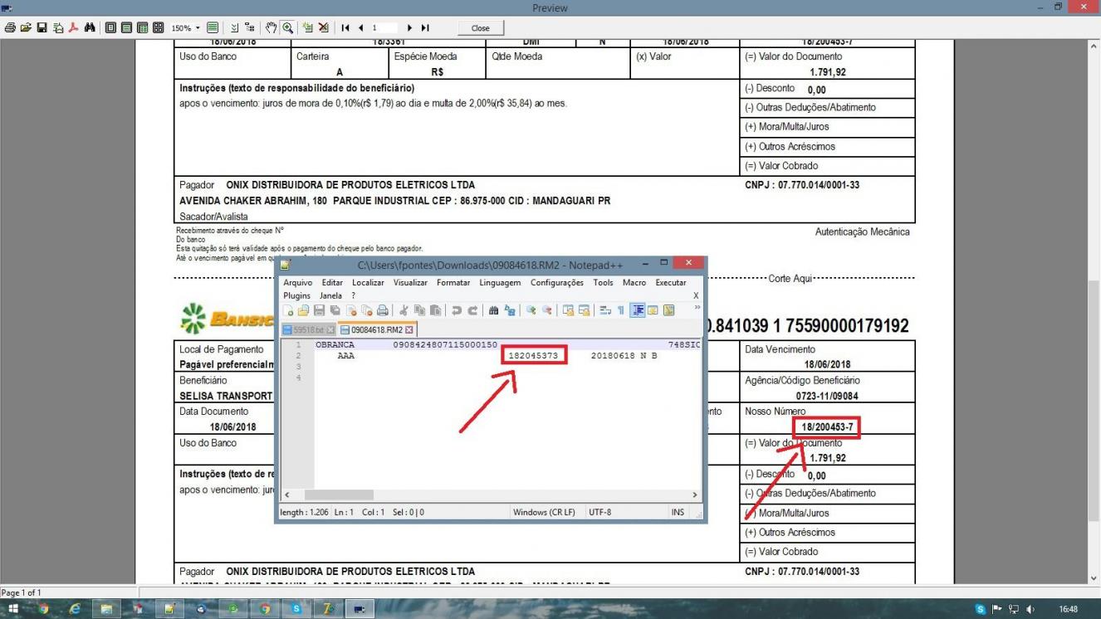
Task: Open Tools menu in Notepad++
Action: pos(603,283)
